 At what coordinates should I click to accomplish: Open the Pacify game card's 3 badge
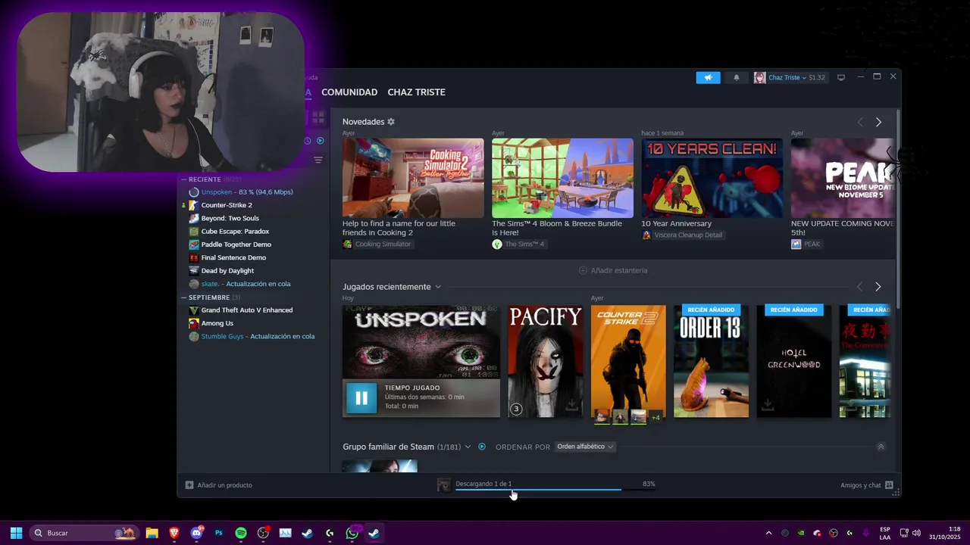pos(516,410)
